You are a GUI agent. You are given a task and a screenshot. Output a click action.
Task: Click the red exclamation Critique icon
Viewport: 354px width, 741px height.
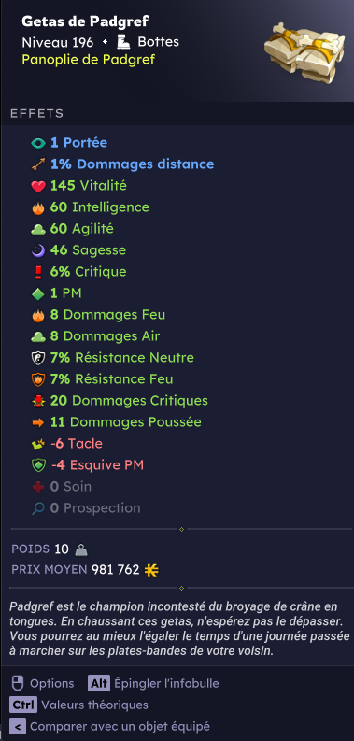pos(38,272)
